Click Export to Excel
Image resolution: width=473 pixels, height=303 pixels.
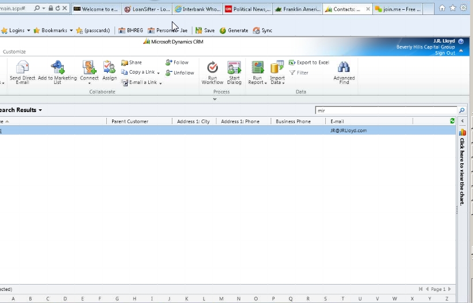(x=309, y=63)
